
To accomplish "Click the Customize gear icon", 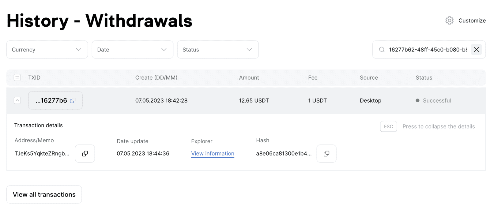I will click(x=449, y=21).
